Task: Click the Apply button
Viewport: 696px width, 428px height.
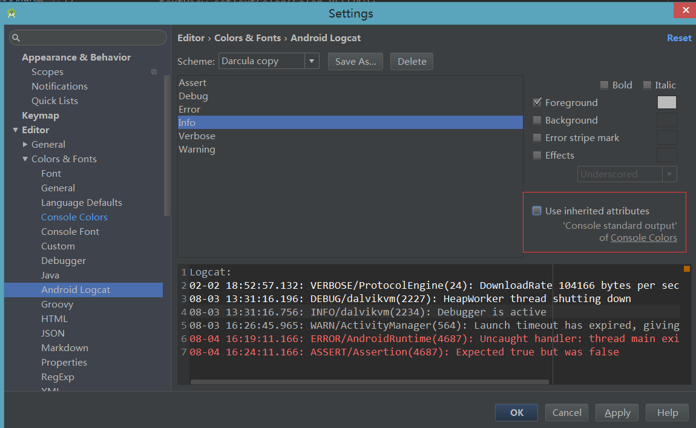Action: 617,412
